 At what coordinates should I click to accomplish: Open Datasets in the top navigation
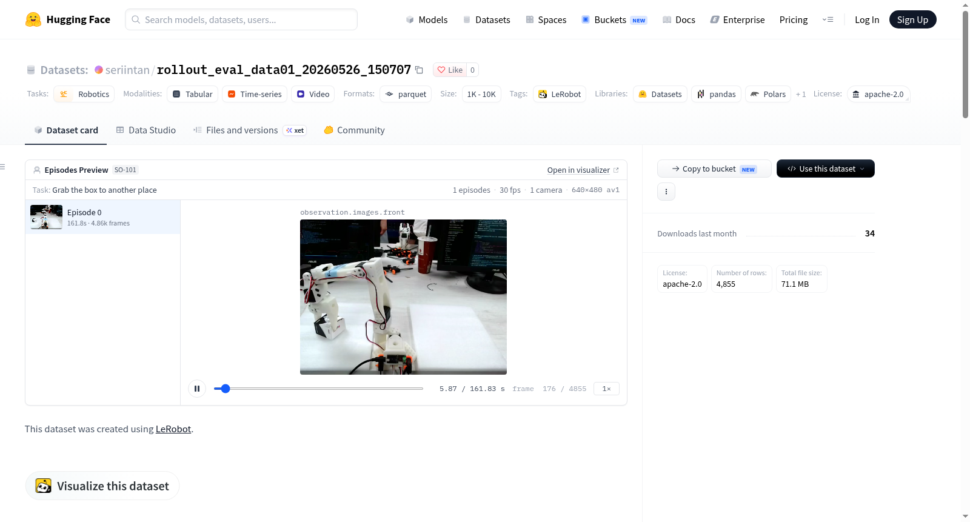pyautogui.click(x=487, y=19)
